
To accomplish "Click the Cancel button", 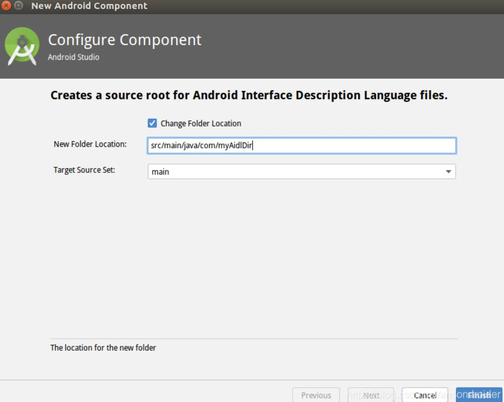I will (x=425, y=395).
